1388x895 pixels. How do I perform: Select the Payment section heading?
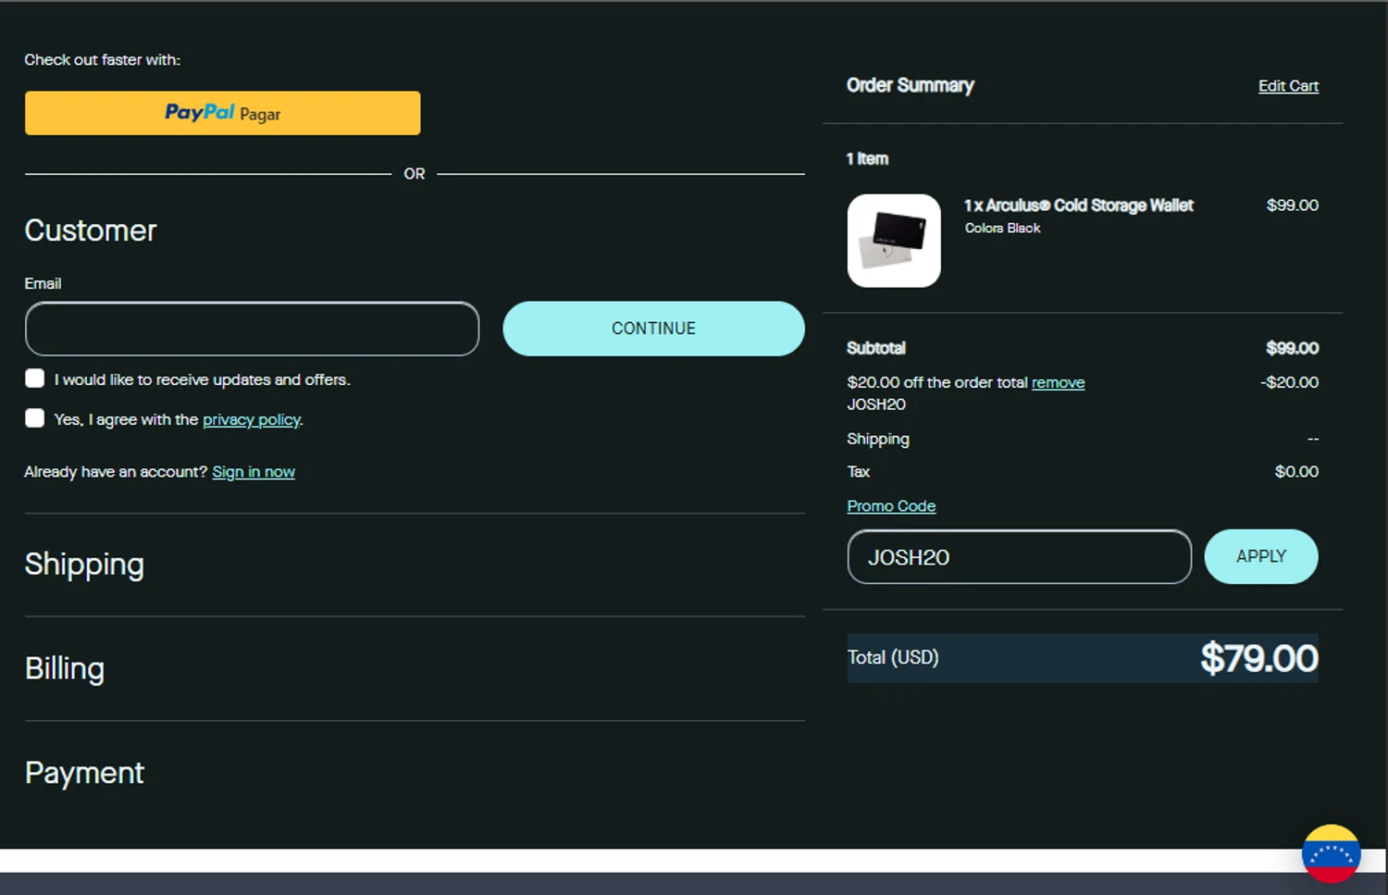(84, 773)
